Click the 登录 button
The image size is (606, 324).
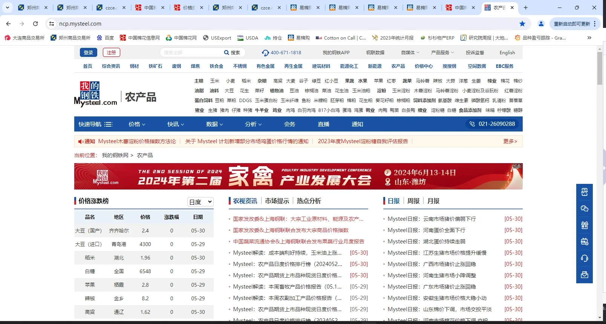pyautogui.click(x=89, y=53)
